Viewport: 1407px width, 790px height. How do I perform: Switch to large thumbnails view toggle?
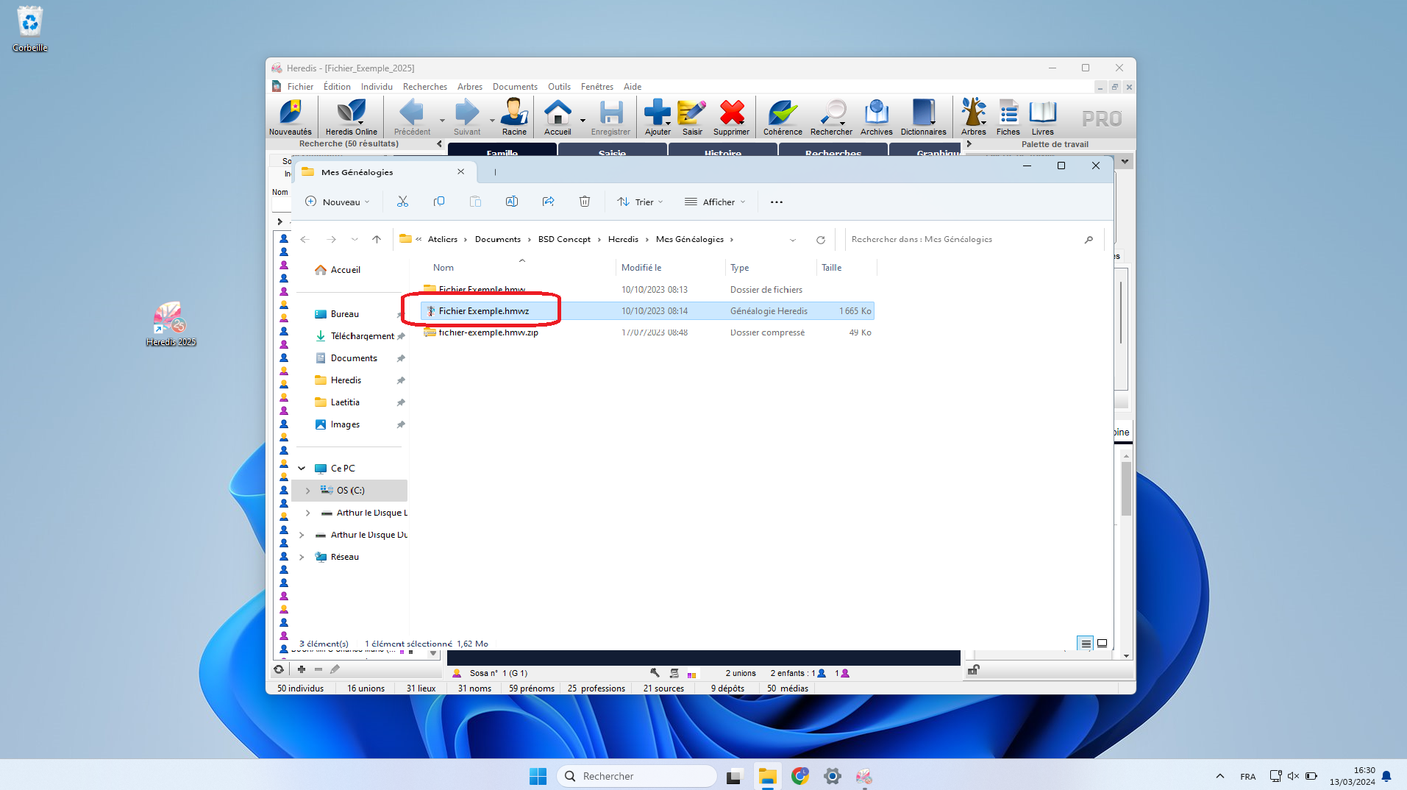1103,644
